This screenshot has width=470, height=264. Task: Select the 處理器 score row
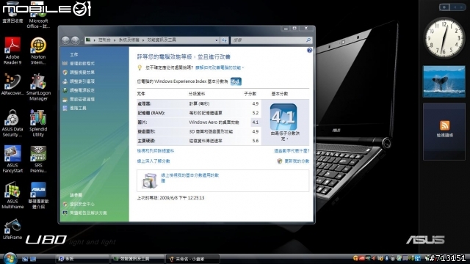point(198,103)
